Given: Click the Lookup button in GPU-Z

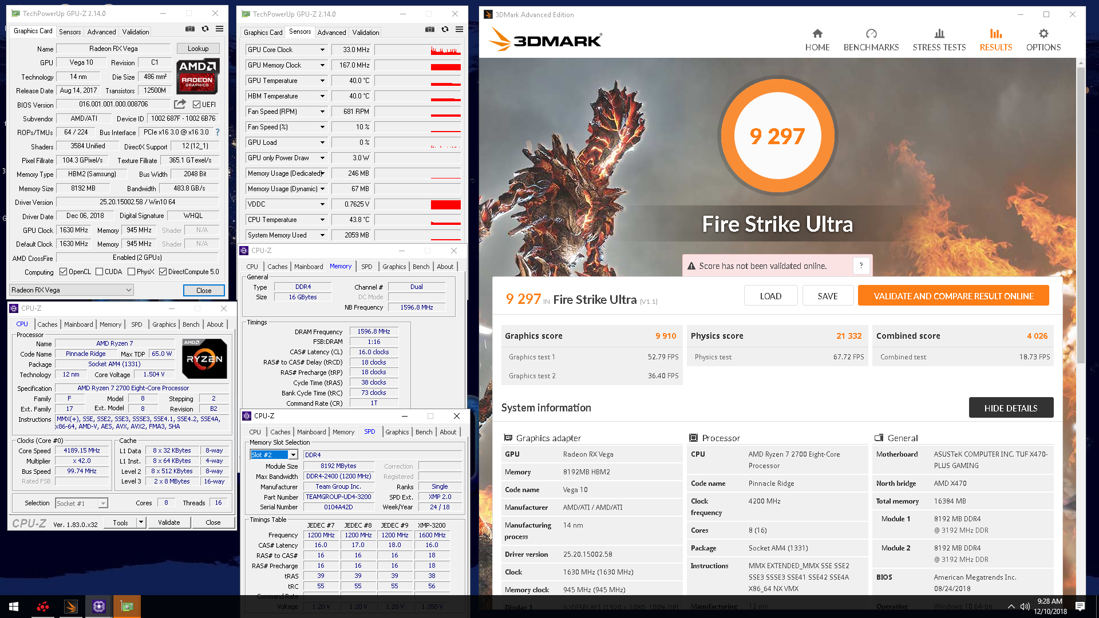Looking at the screenshot, I should (x=198, y=49).
